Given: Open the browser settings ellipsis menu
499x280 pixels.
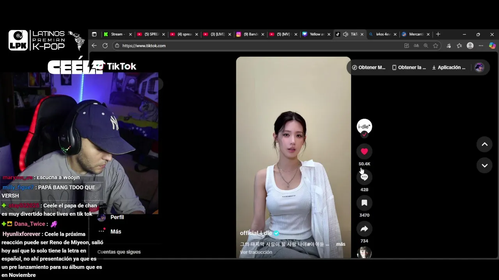Looking at the screenshot, I should point(481,45).
